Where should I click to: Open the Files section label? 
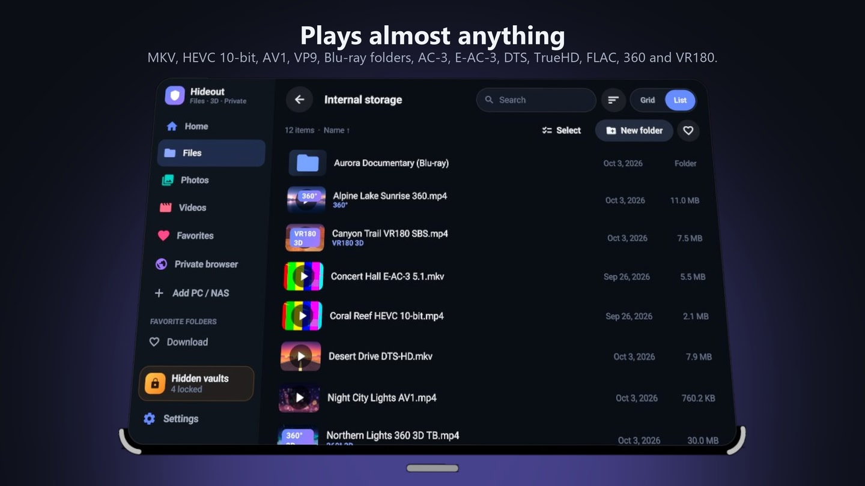click(192, 153)
